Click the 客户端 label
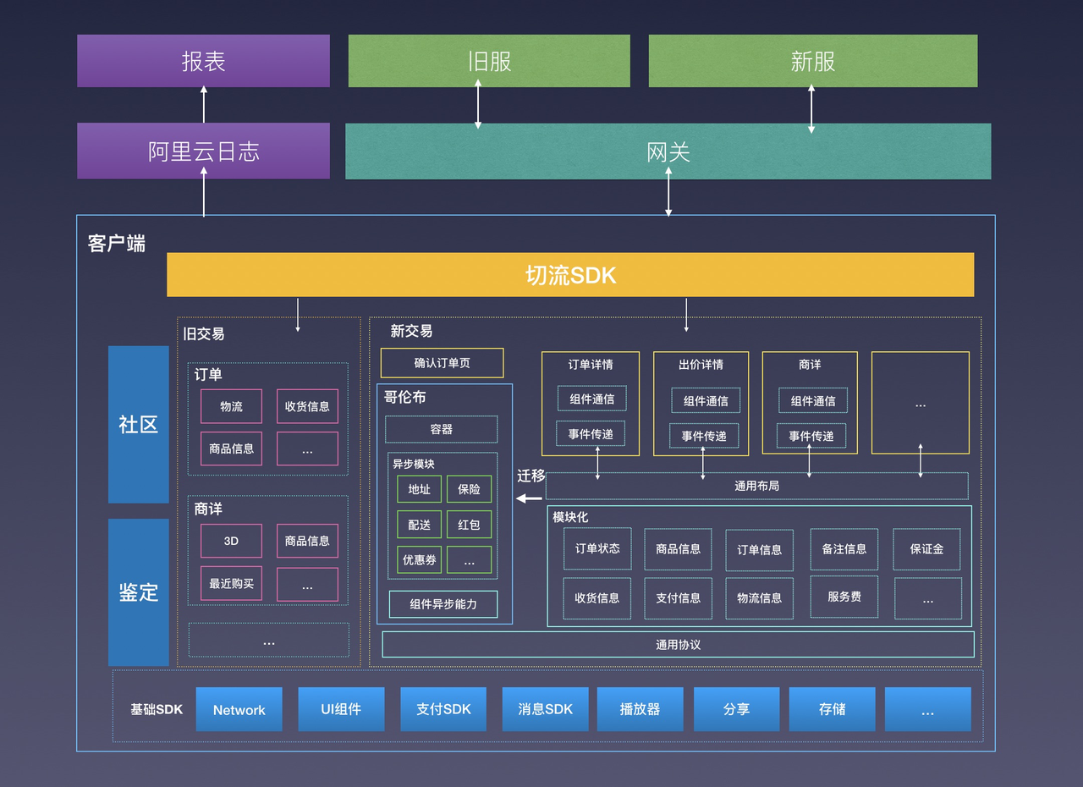Image resolution: width=1083 pixels, height=787 pixels. [x=117, y=244]
